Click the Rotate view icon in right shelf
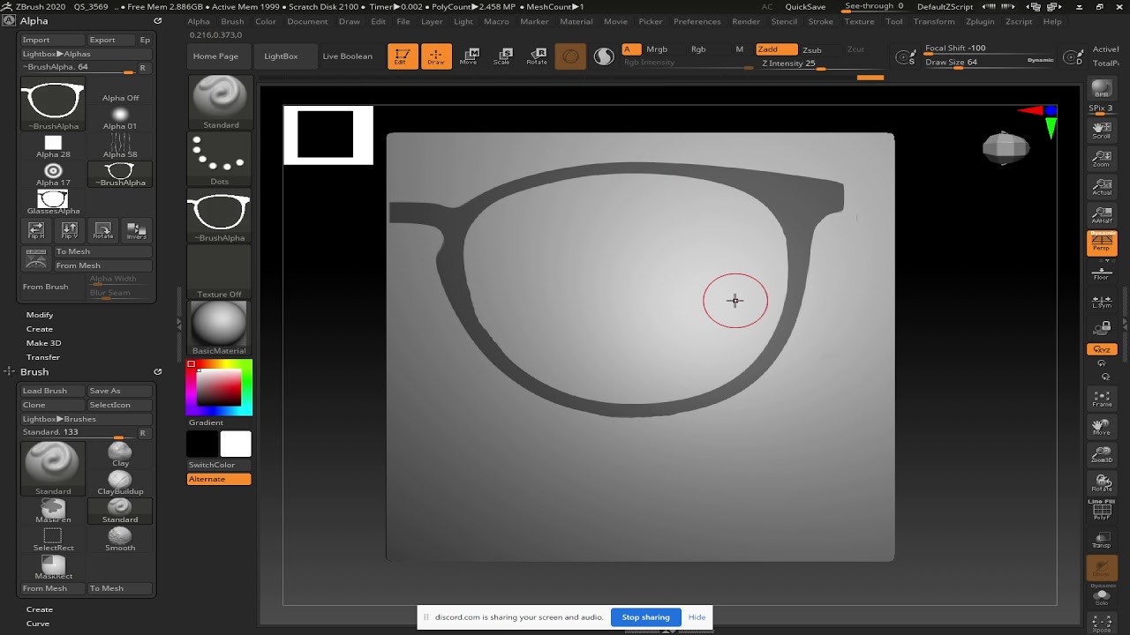This screenshot has width=1130, height=635. [x=1102, y=483]
